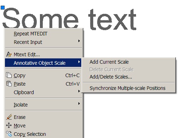
Task: Click the Copy icon in context menu
Action: point(9,75)
